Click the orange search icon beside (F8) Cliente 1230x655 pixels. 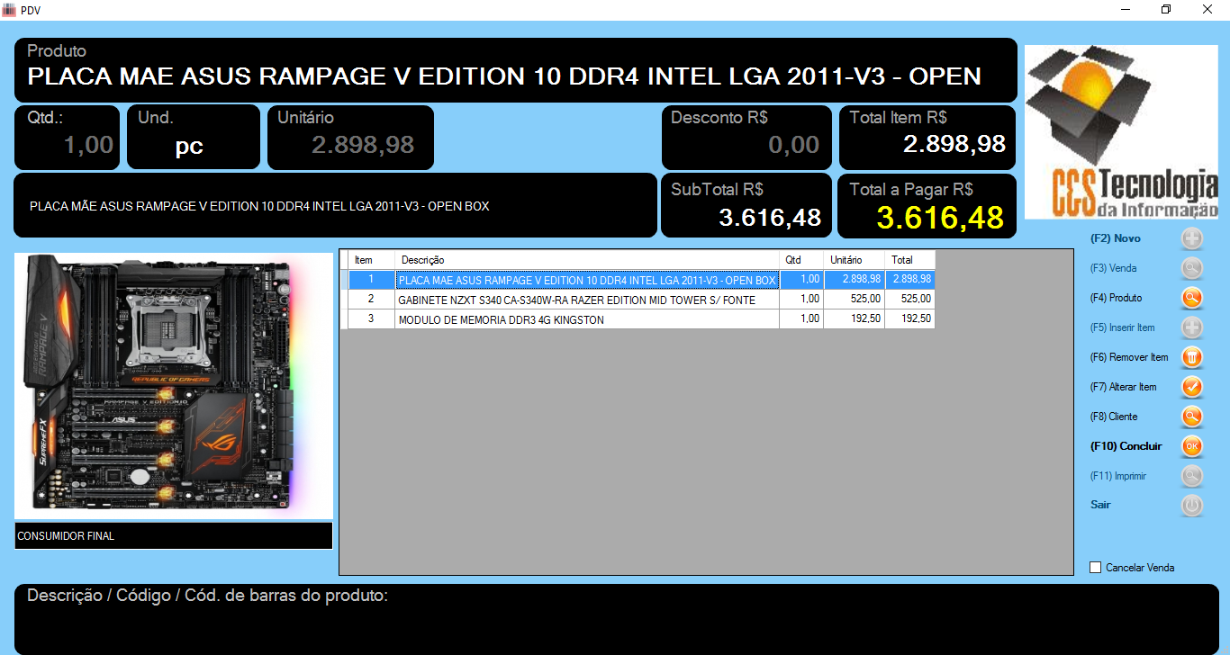point(1191,417)
